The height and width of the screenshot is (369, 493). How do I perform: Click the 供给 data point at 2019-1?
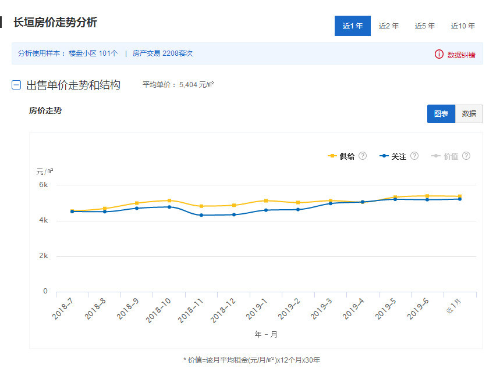click(266, 201)
